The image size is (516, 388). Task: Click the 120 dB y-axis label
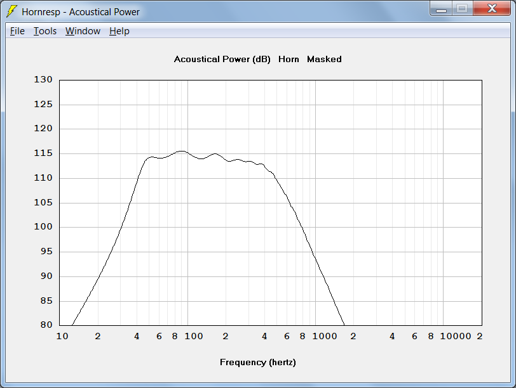(x=43, y=128)
